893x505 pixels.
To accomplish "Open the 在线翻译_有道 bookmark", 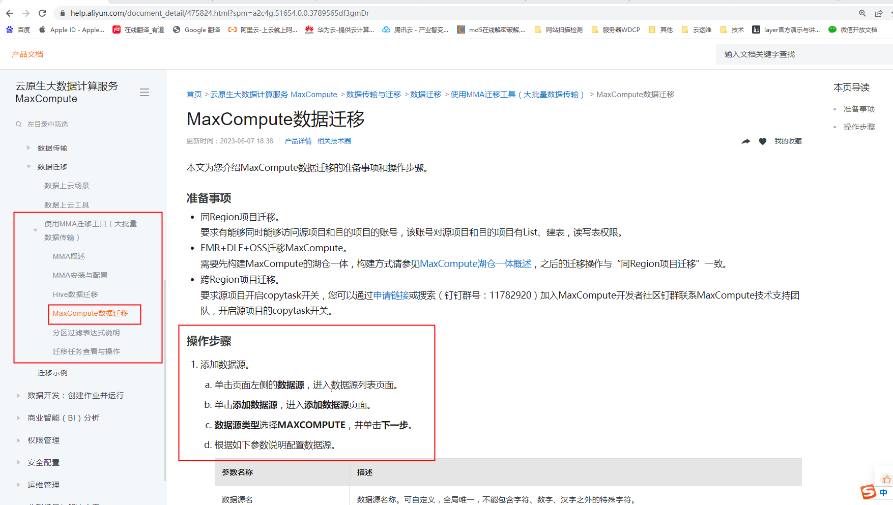I will (x=138, y=30).
